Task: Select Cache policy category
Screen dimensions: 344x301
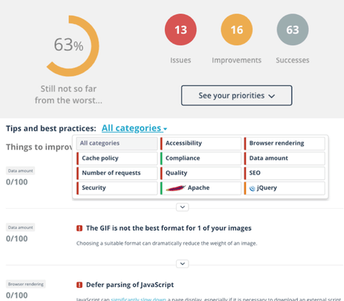Action: (117, 158)
